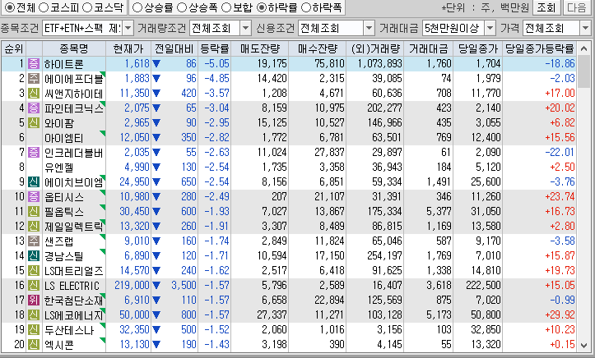Sort by 종목명 column header
This screenshot has width=595, height=358.
pyautogui.click(x=74, y=48)
